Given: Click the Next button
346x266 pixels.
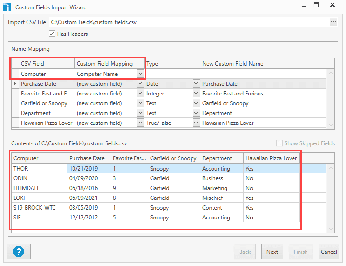Looking at the screenshot, I should pos(272,252).
